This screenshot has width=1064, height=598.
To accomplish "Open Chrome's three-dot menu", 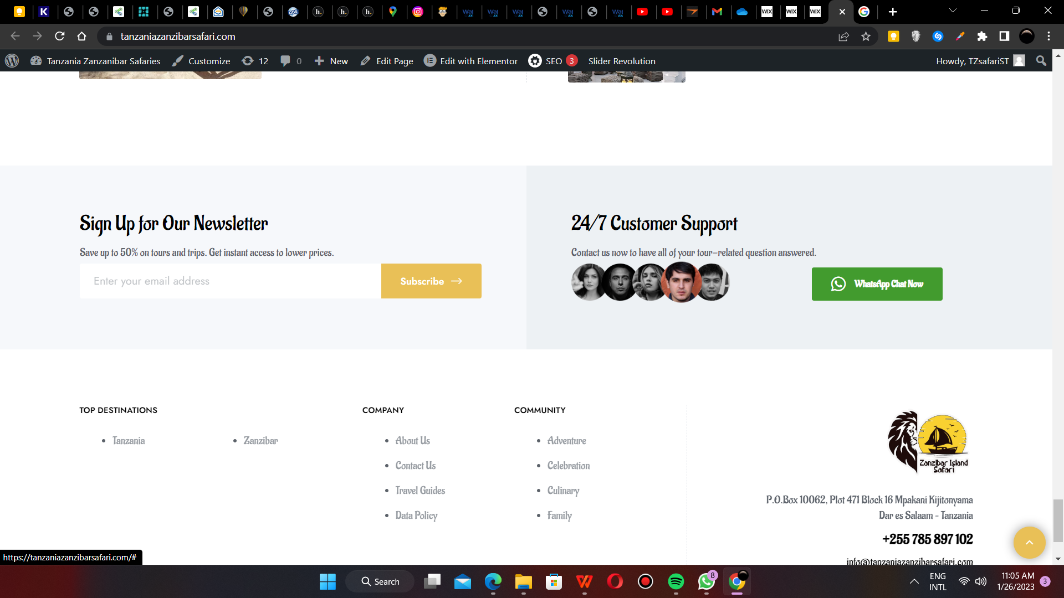I will pyautogui.click(x=1048, y=37).
